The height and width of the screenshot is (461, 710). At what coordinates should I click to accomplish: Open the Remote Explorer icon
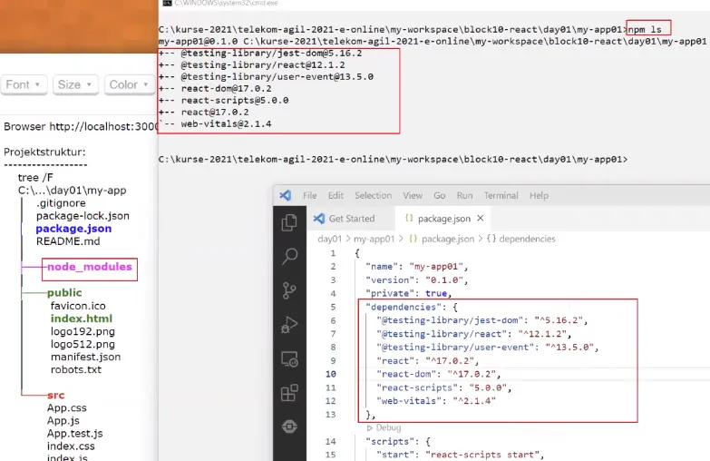289,358
